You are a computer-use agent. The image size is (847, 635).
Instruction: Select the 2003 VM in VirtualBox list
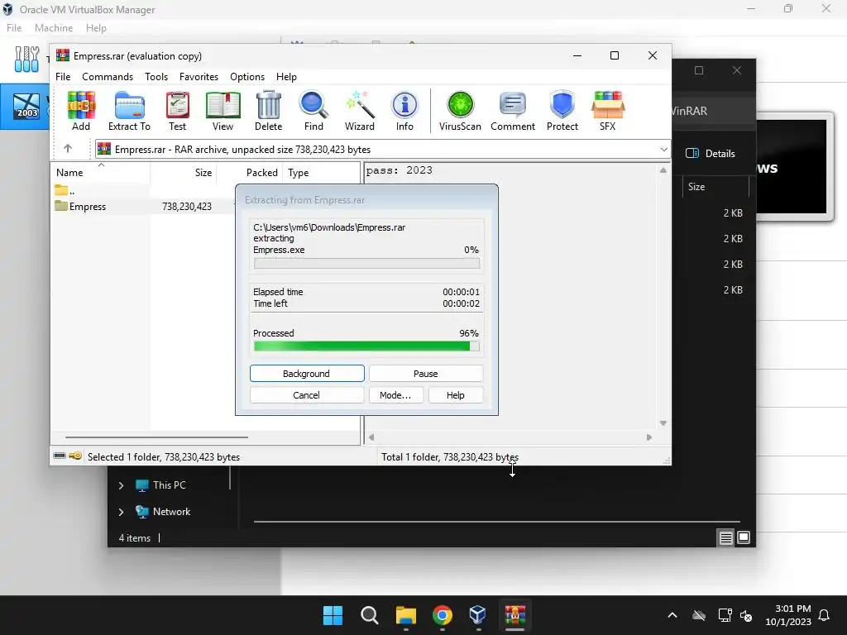tap(26, 106)
